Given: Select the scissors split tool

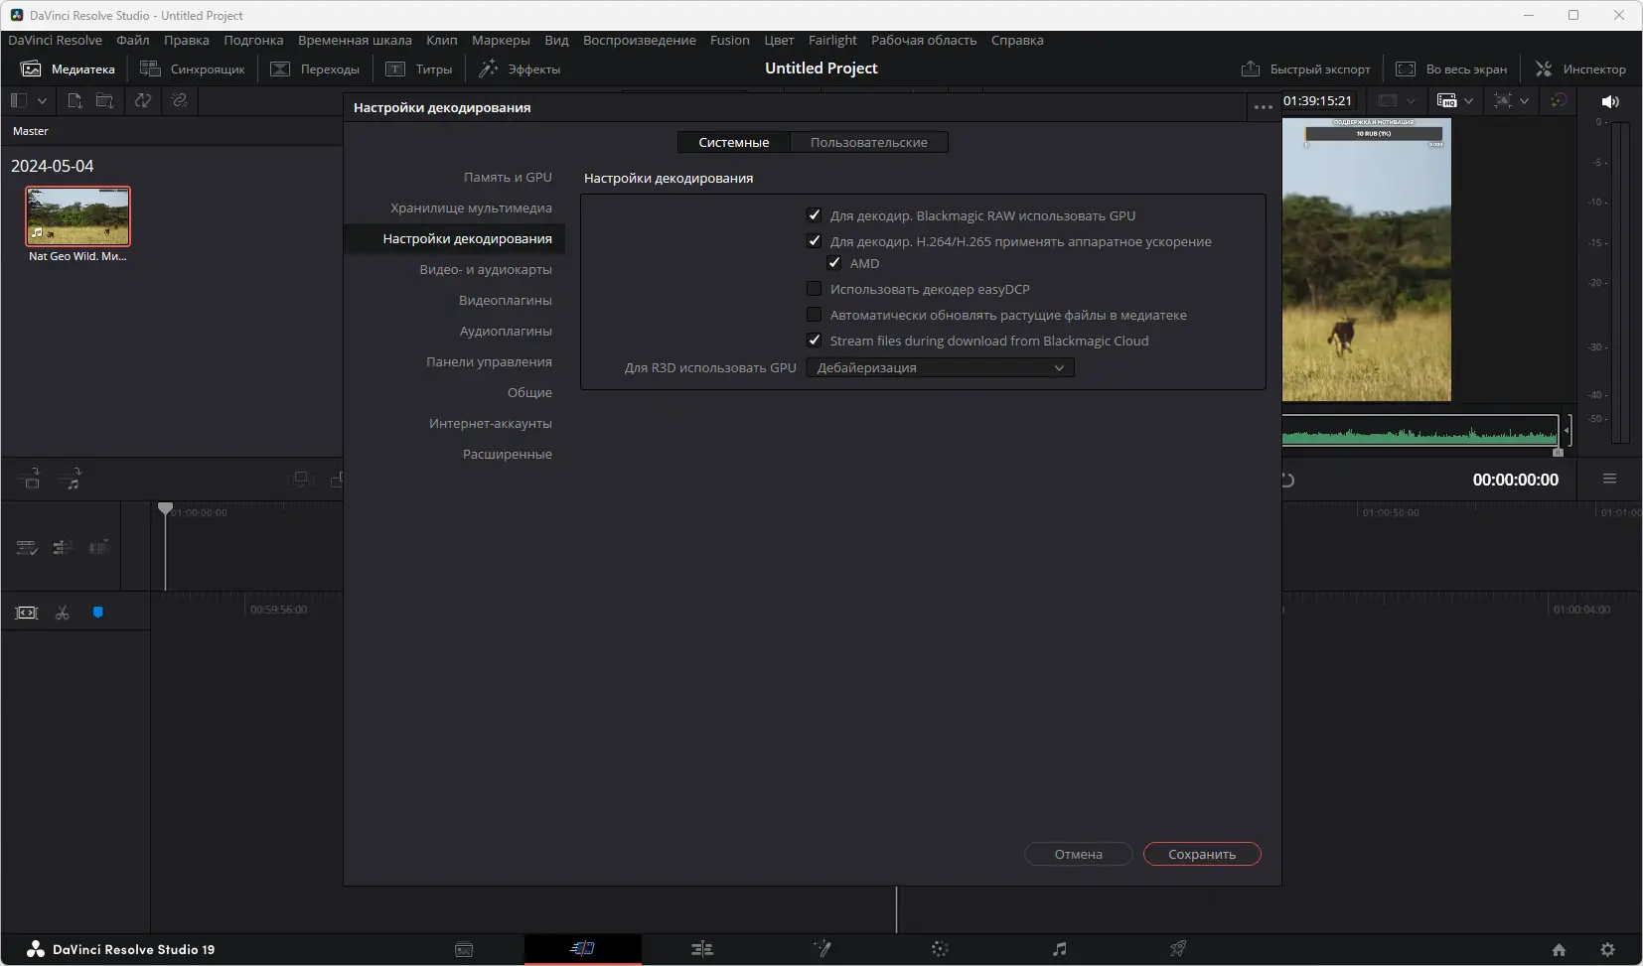Looking at the screenshot, I should pyautogui.click(x=63, y=613).
